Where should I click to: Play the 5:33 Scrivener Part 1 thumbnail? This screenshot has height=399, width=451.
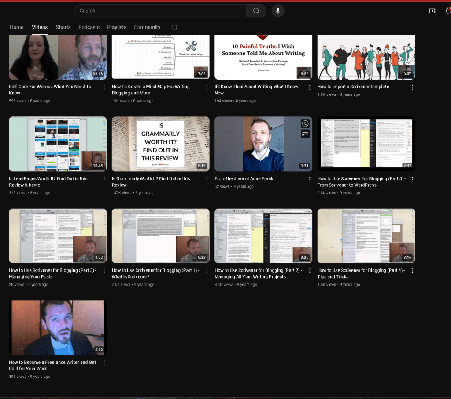click(x=160, y=236)
